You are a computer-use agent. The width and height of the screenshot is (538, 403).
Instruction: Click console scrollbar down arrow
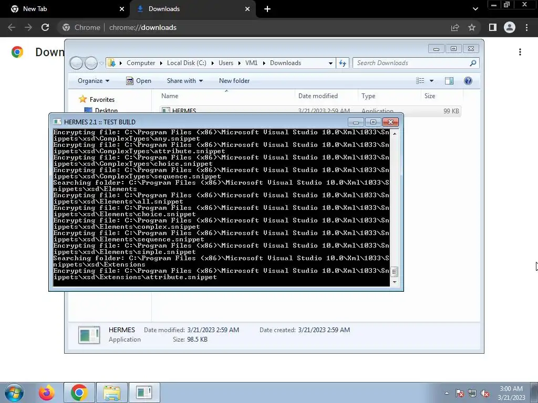(x=395, y=282)
